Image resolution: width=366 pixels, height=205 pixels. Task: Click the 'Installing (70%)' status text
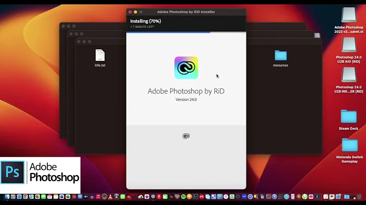(x=145, y=21)
